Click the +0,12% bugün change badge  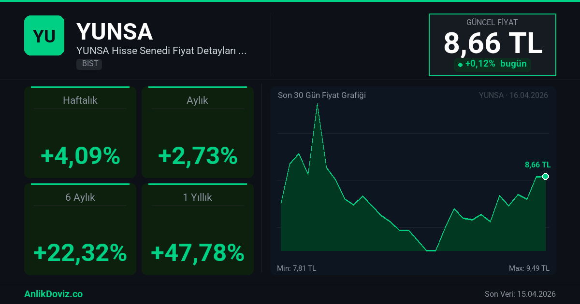pyautogui.click(x=492, y=64)
